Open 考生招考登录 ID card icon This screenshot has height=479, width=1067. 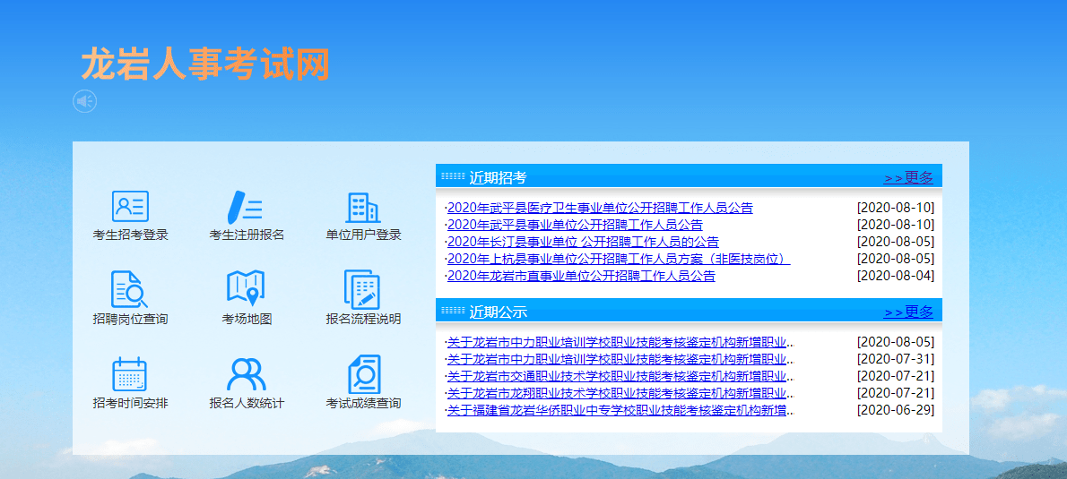tap(130, 207)
